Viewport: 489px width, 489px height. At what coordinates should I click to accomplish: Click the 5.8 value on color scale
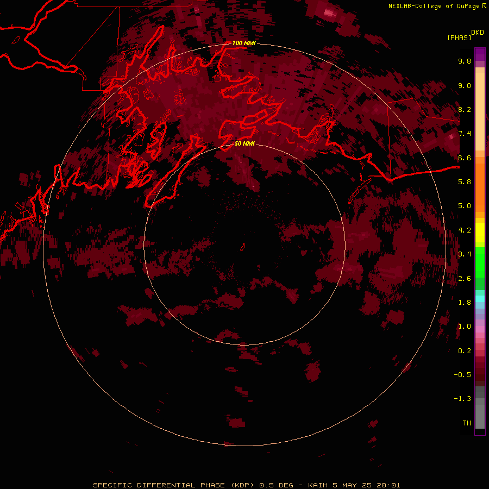pos(465,182)
